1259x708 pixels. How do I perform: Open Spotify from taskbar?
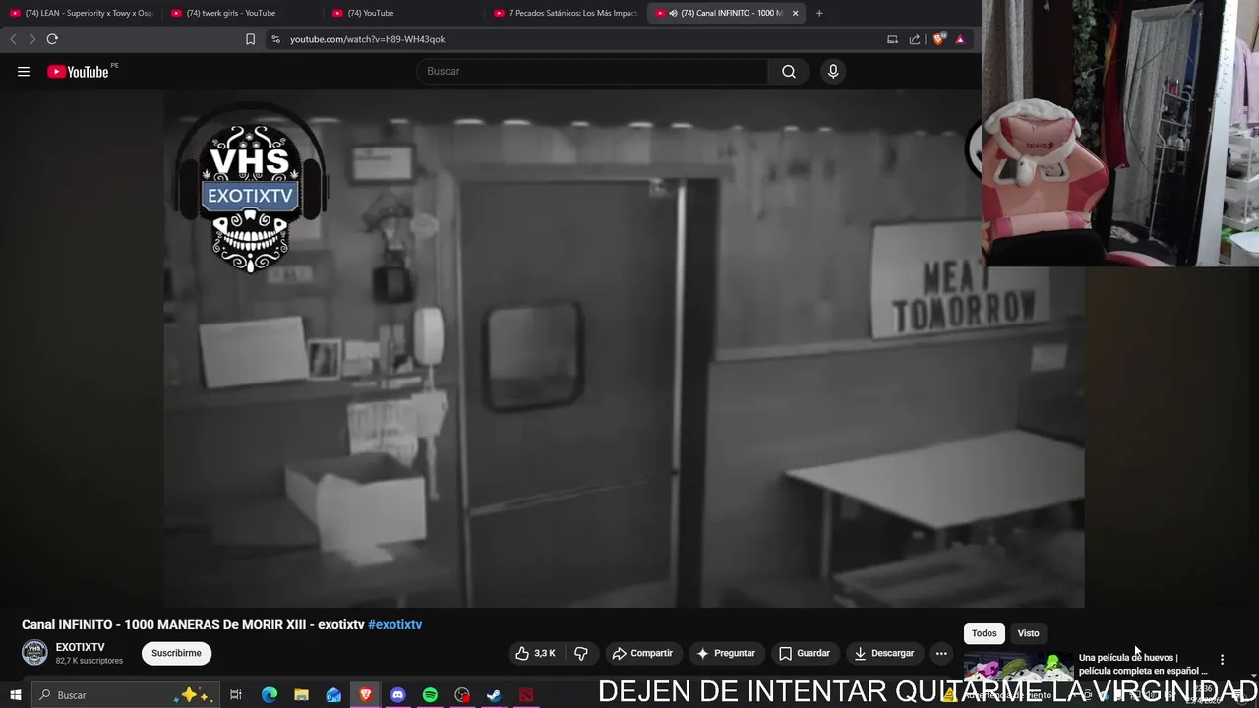click(430, 695)
